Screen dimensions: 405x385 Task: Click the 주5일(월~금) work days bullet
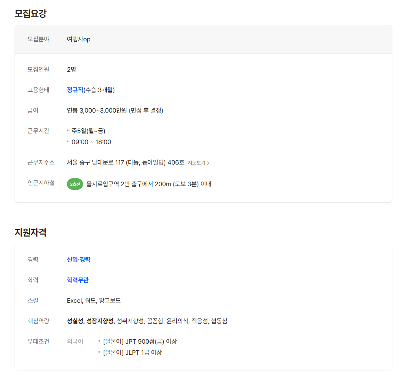pos(88,131)
